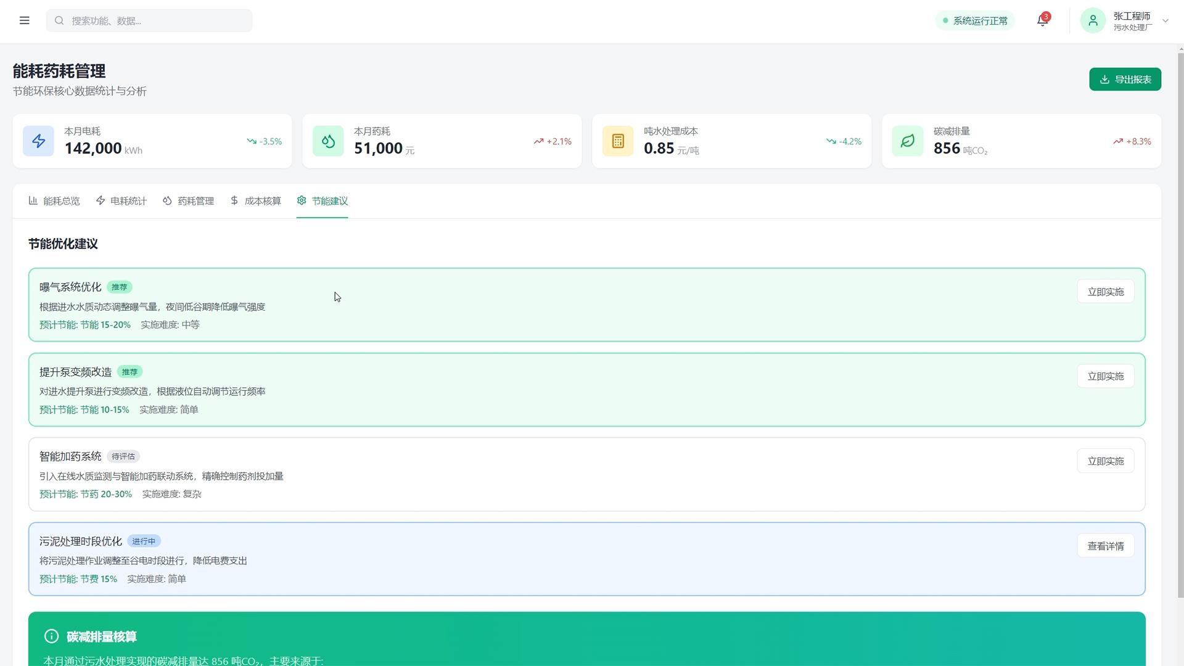This screenshot has width=1184, height=666.
Task: Click the 0.85 元/吨 value
Action: [x=672, y=149]
